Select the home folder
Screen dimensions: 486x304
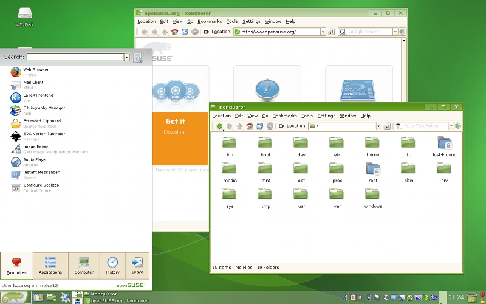[372, 147]
